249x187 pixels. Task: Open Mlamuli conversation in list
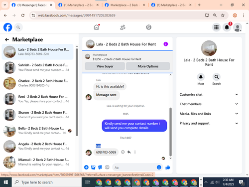point(37,162)
